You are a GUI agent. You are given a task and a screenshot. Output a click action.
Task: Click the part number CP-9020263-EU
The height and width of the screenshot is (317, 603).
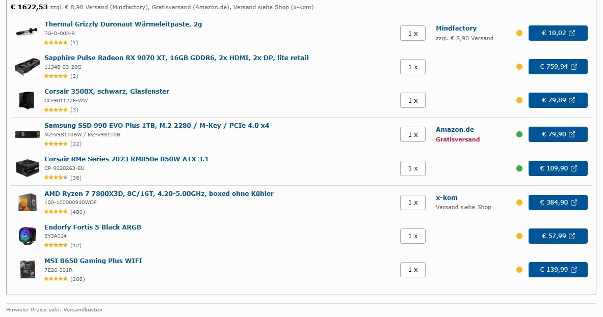click(x=64, y=168)
